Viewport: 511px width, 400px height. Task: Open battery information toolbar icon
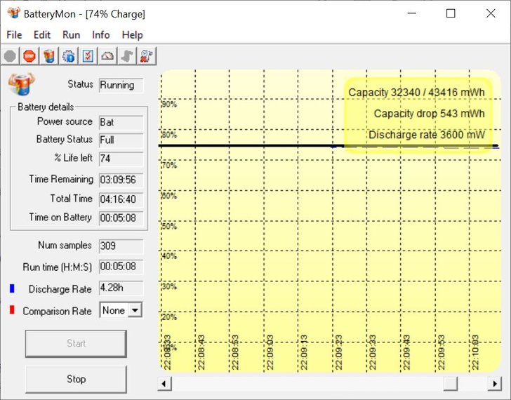click(49, 56)
